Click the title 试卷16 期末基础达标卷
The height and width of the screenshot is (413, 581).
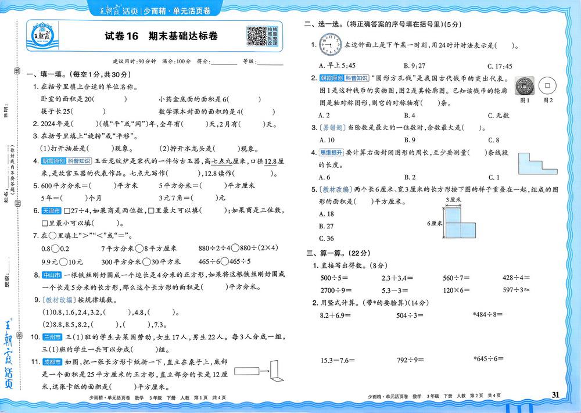[161, 36]
